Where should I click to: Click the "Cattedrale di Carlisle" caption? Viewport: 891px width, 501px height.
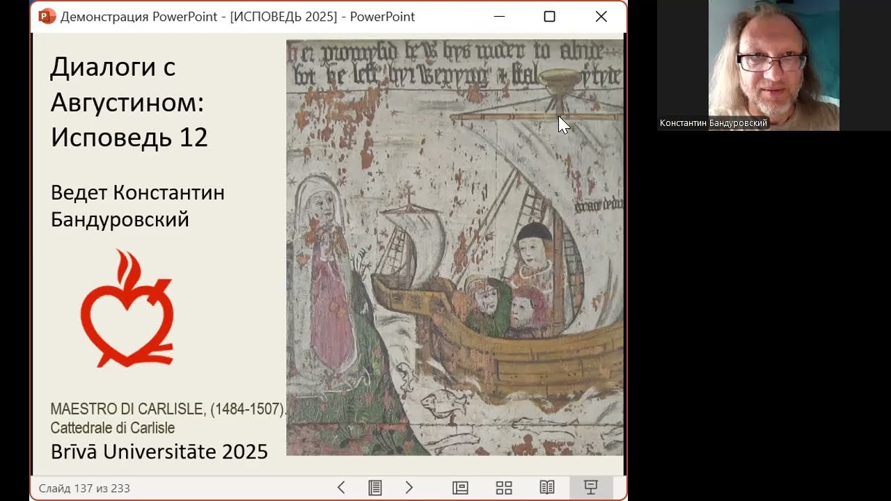pos(113,428)
